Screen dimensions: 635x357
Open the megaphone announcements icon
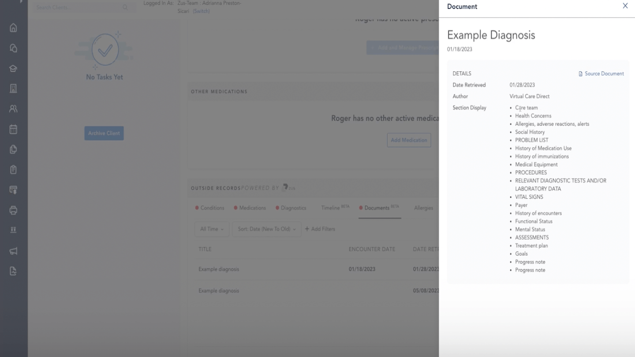pyautogui.click(x=13, y=251)
